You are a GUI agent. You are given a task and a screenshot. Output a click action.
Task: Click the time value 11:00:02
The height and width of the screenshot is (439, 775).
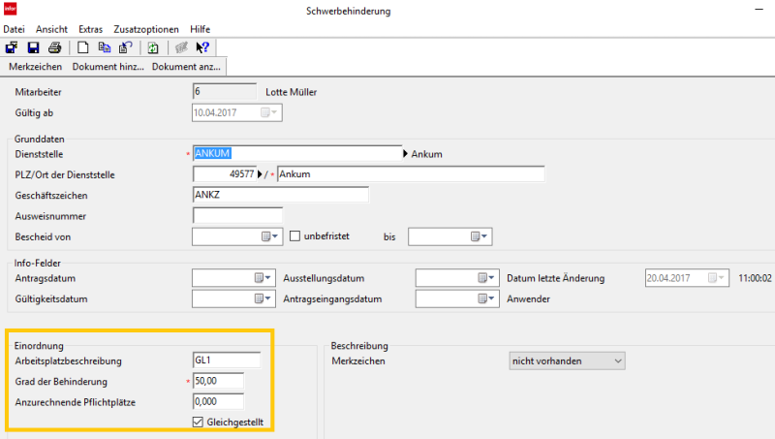755,278
